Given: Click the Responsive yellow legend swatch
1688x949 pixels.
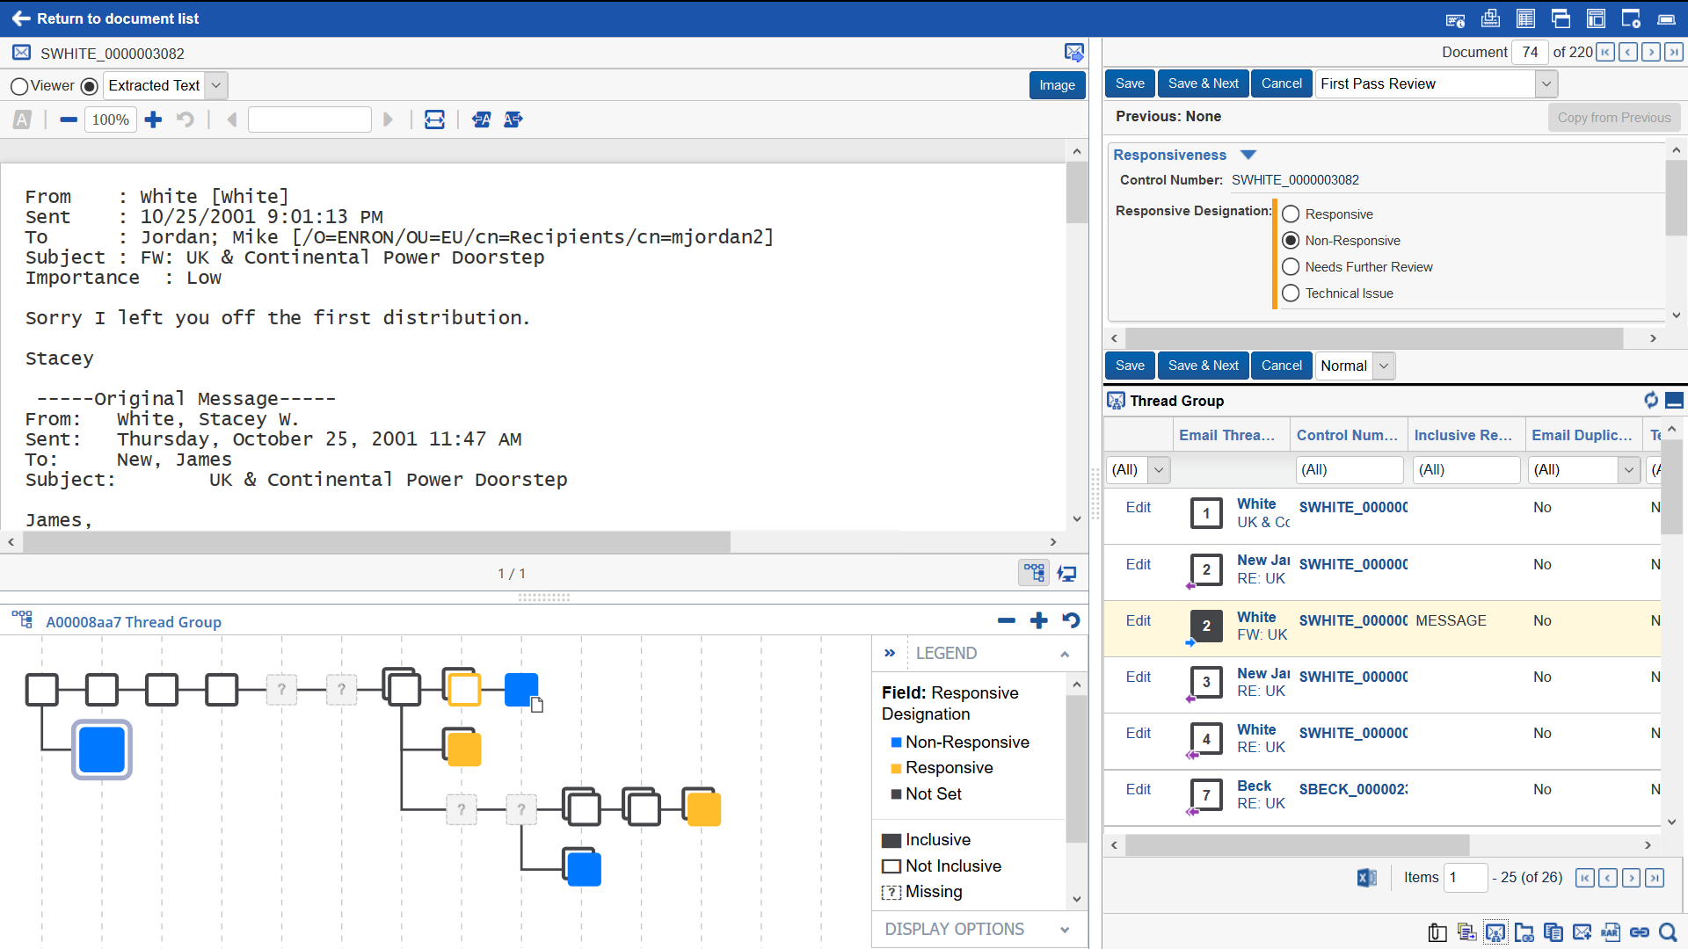Looking at the screenshot, I should tap(896, 768).
